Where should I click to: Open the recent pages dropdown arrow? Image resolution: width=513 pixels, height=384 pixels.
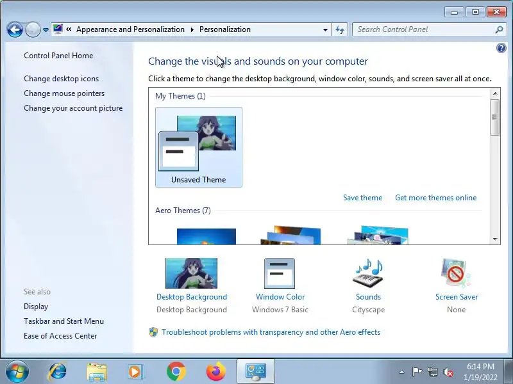point(46,29)
